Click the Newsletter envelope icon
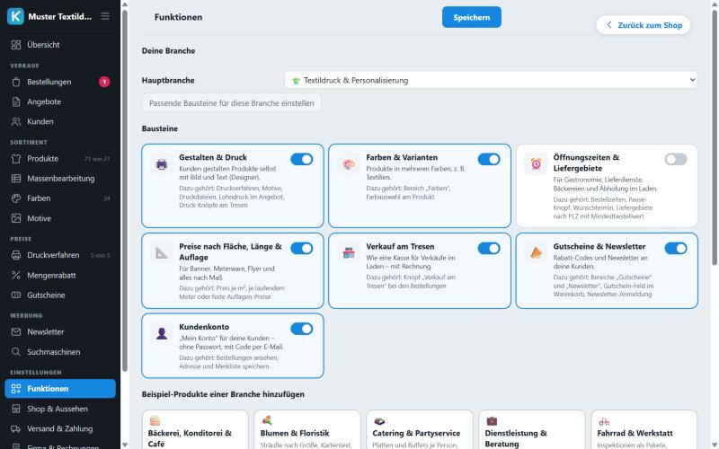 (16, 331)
